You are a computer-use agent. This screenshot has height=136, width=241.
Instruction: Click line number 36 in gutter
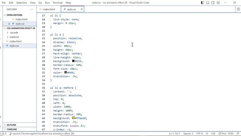coord(44,88)
